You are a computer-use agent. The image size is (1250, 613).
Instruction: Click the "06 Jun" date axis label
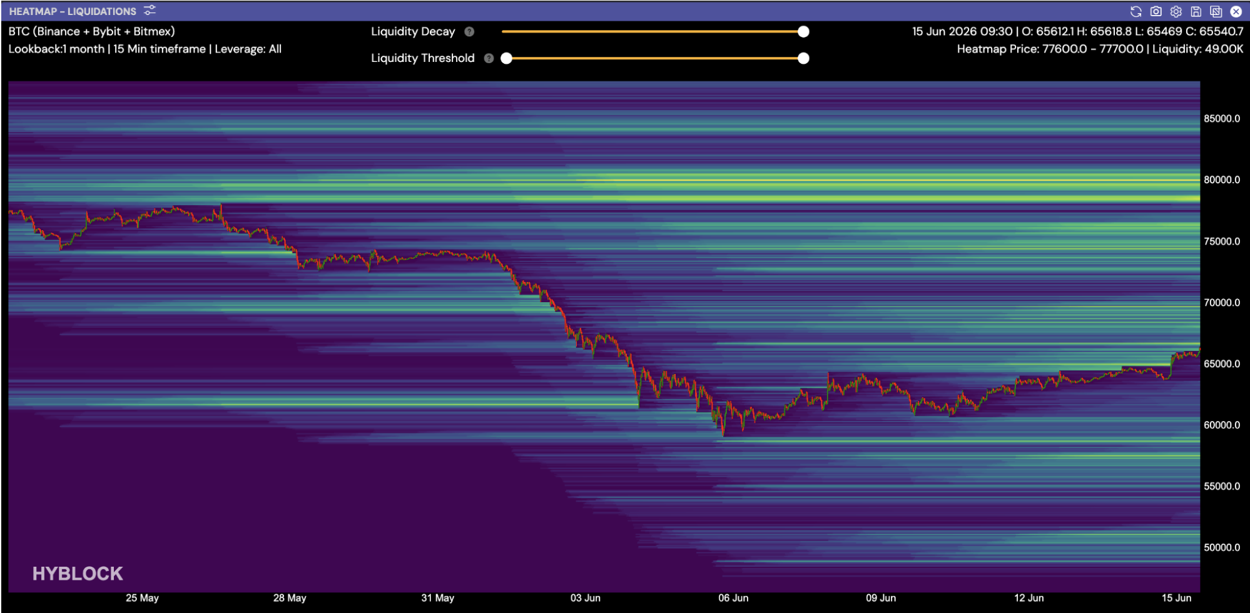[x=733, y=598]
